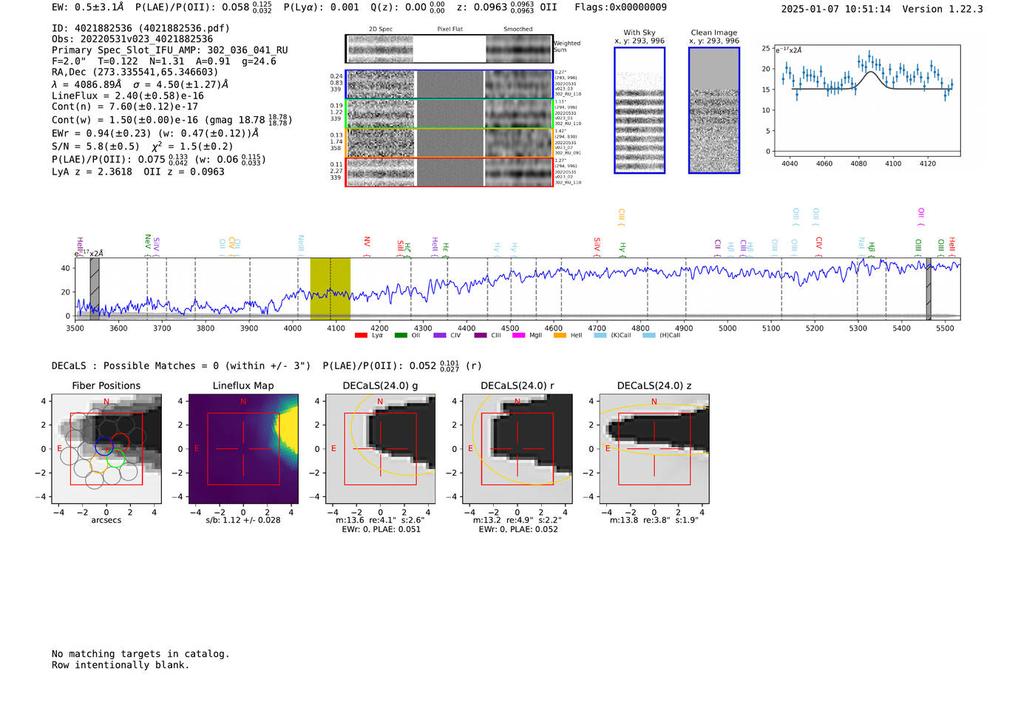Click the Cont(n) = 7.60(±0.12)e-17 line
The image size is (1035, 705).
pyautogui.click(x=125, y=107)
